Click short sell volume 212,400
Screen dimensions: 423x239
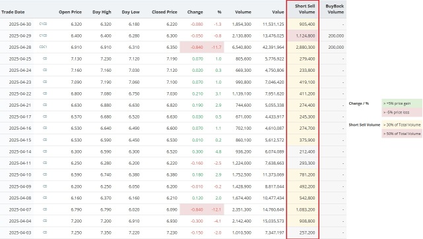tap(307, 151)
